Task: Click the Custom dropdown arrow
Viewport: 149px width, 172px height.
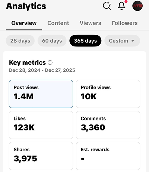Action: (133, 41)
